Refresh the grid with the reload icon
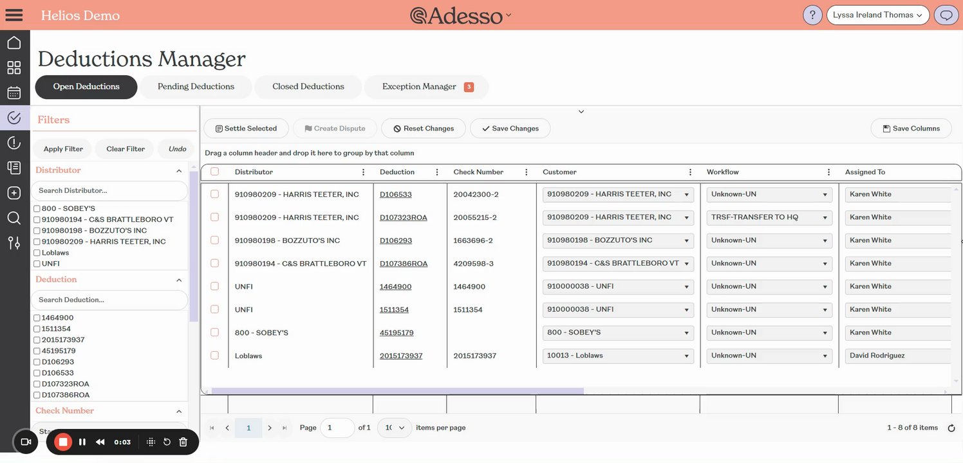Viewport: 963px width, 463px height. [951, 428]
